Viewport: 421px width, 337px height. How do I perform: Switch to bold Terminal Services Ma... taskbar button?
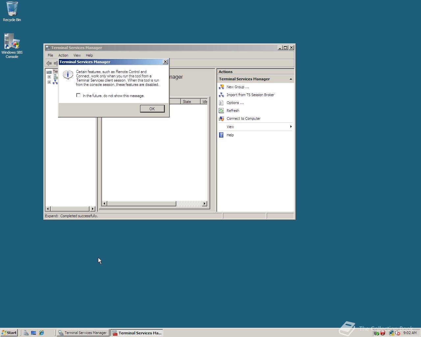click(x=137, y=333)
